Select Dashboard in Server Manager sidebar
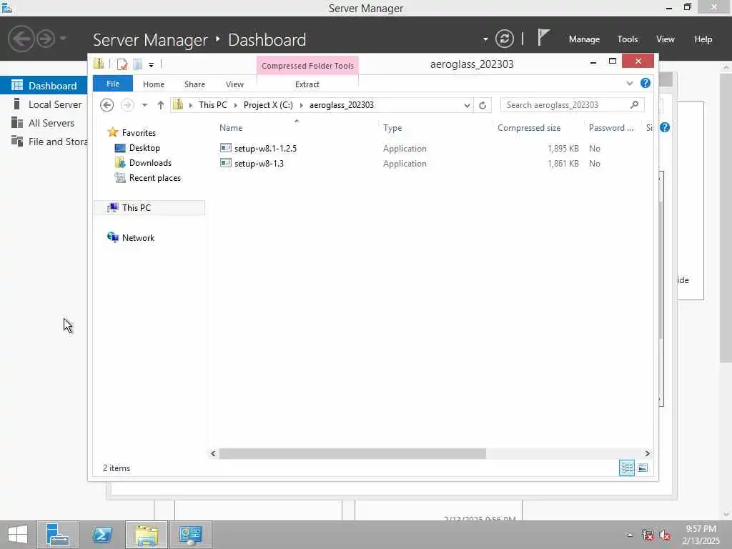The width and height of the screenshot is (732, 549). 44,86
